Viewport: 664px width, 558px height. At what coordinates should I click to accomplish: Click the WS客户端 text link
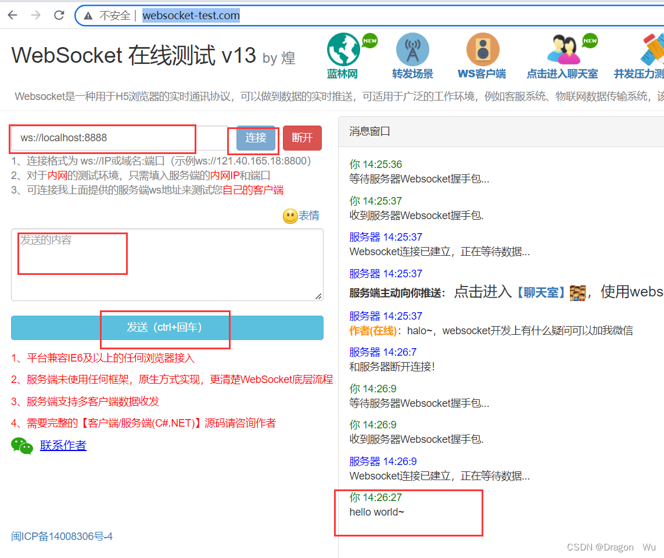click(482, 74)
